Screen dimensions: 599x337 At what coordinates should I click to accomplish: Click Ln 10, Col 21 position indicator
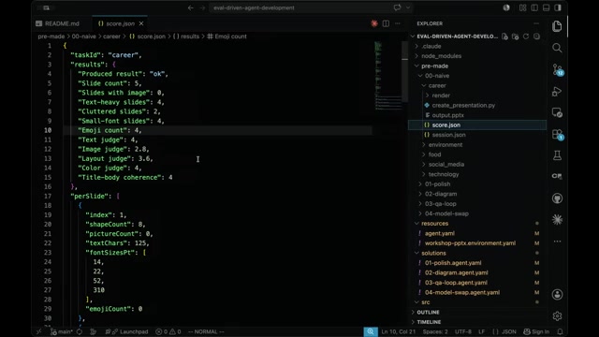[x=399, y=331]
